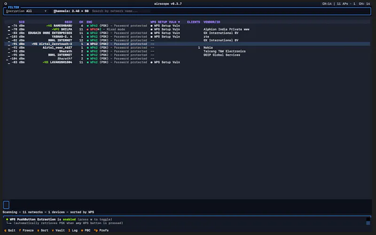Click the Channels 2.4G + 5G filter
The image size is (376, 235).
(x=71, y=11)
